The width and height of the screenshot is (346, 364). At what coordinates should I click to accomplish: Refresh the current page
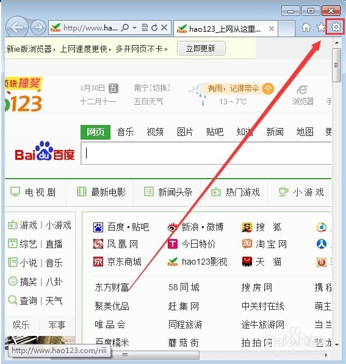[x=154, y=27]
